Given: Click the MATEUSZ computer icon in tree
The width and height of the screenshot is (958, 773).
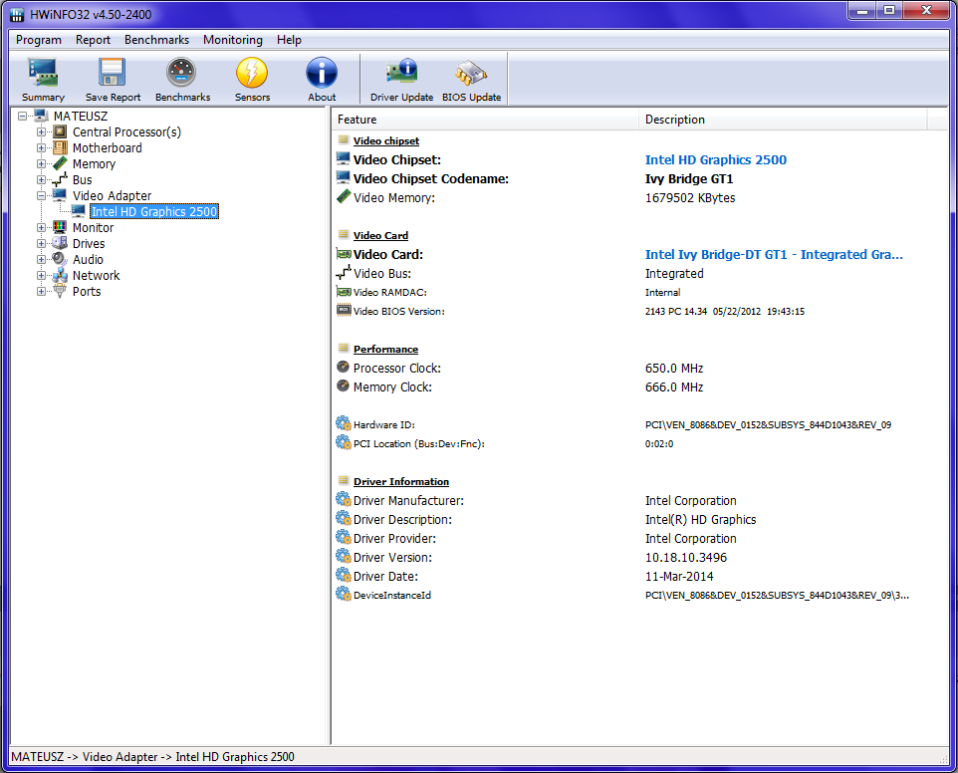Looking at the screenshot, I should pyautogui.click(x=41, y=116).
